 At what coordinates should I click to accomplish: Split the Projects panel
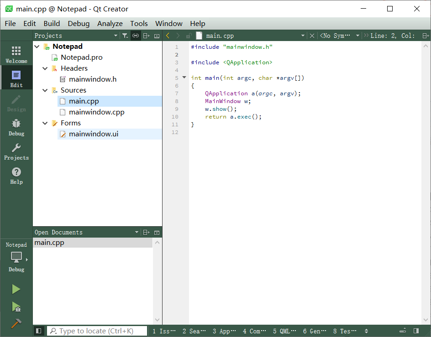147,36
